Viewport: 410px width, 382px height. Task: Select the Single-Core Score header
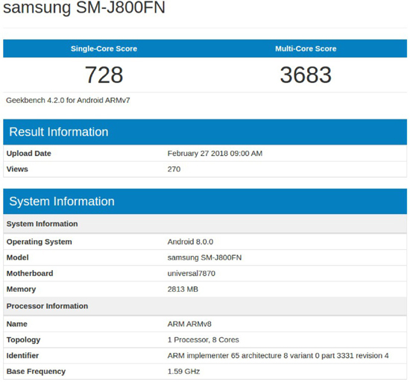pyautogui.click(x=104, y=48)
